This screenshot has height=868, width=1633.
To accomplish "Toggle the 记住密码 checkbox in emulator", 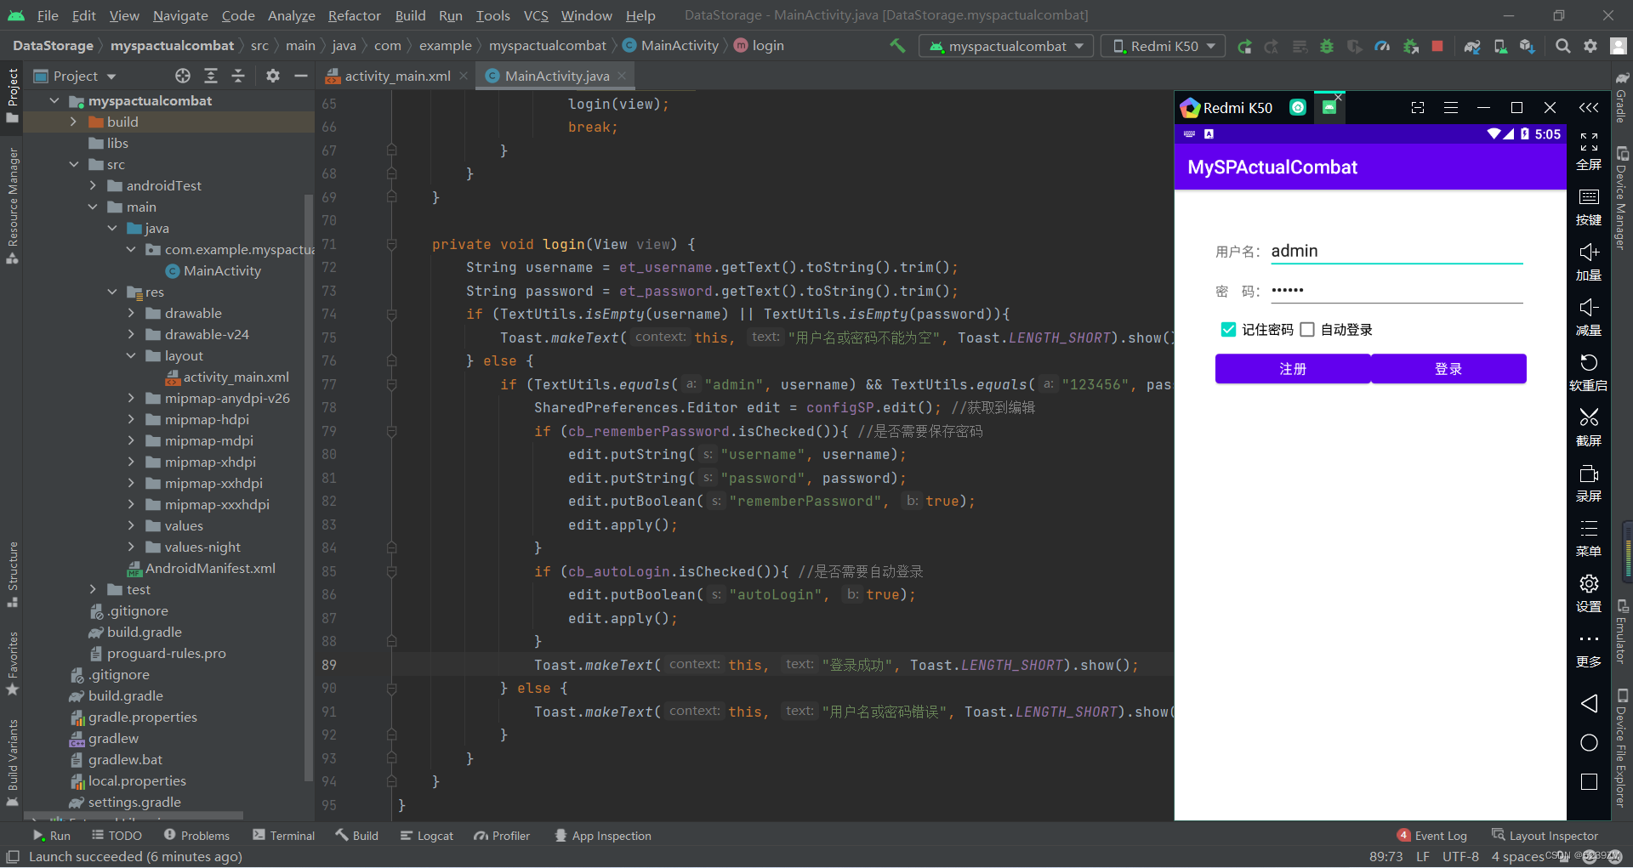I will (x=1228, y=330).
